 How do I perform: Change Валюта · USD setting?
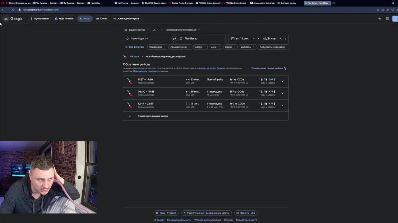[x=246, y=213]
